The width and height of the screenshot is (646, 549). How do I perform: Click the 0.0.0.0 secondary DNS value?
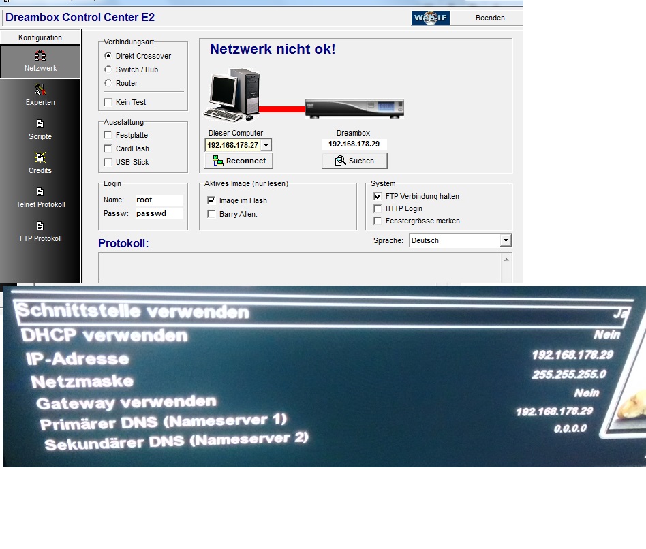[570, 428]
